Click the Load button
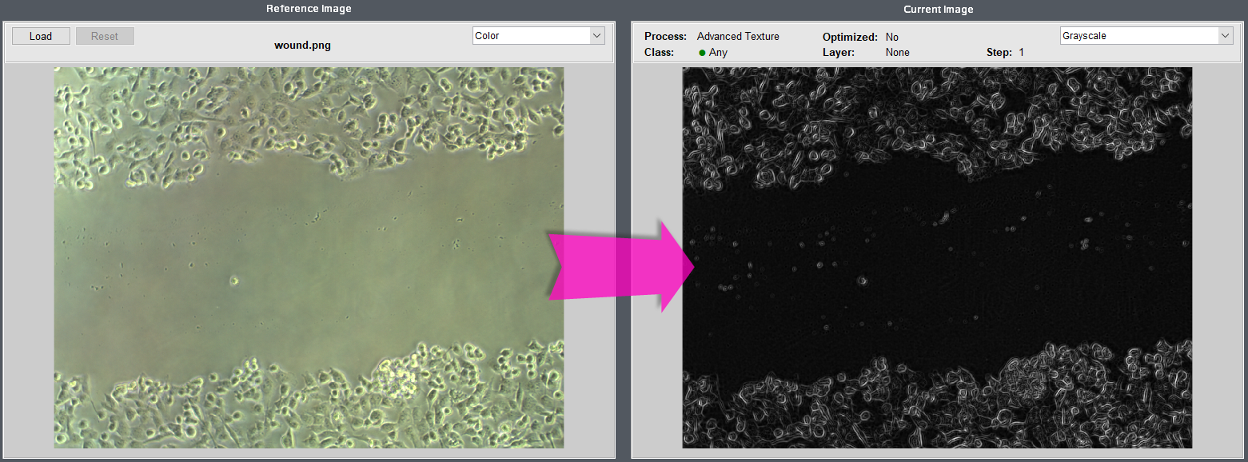This screenshot has height=462, width=1248. 40,36
